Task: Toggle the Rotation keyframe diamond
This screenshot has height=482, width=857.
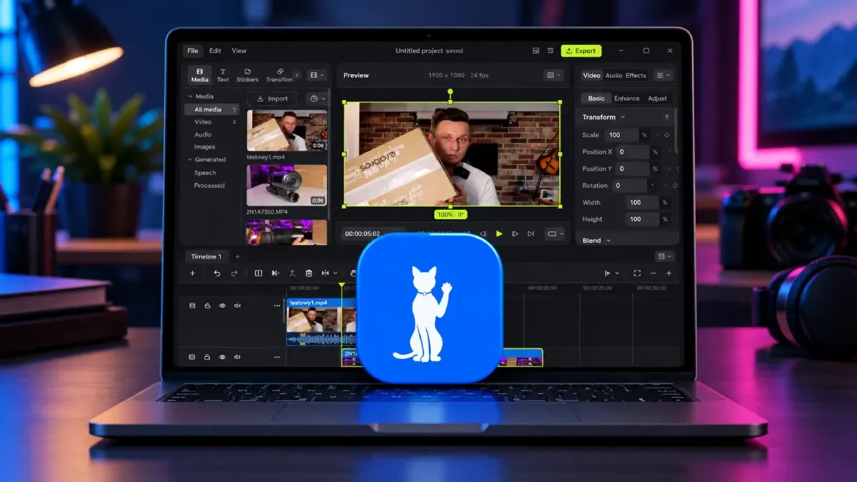Action: click(x=675, y=186)
